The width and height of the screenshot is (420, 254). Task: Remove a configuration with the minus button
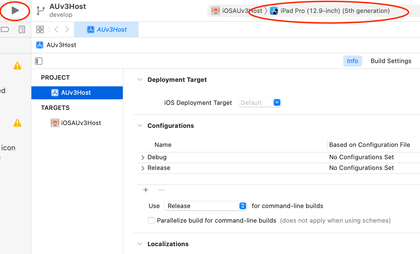161,190
